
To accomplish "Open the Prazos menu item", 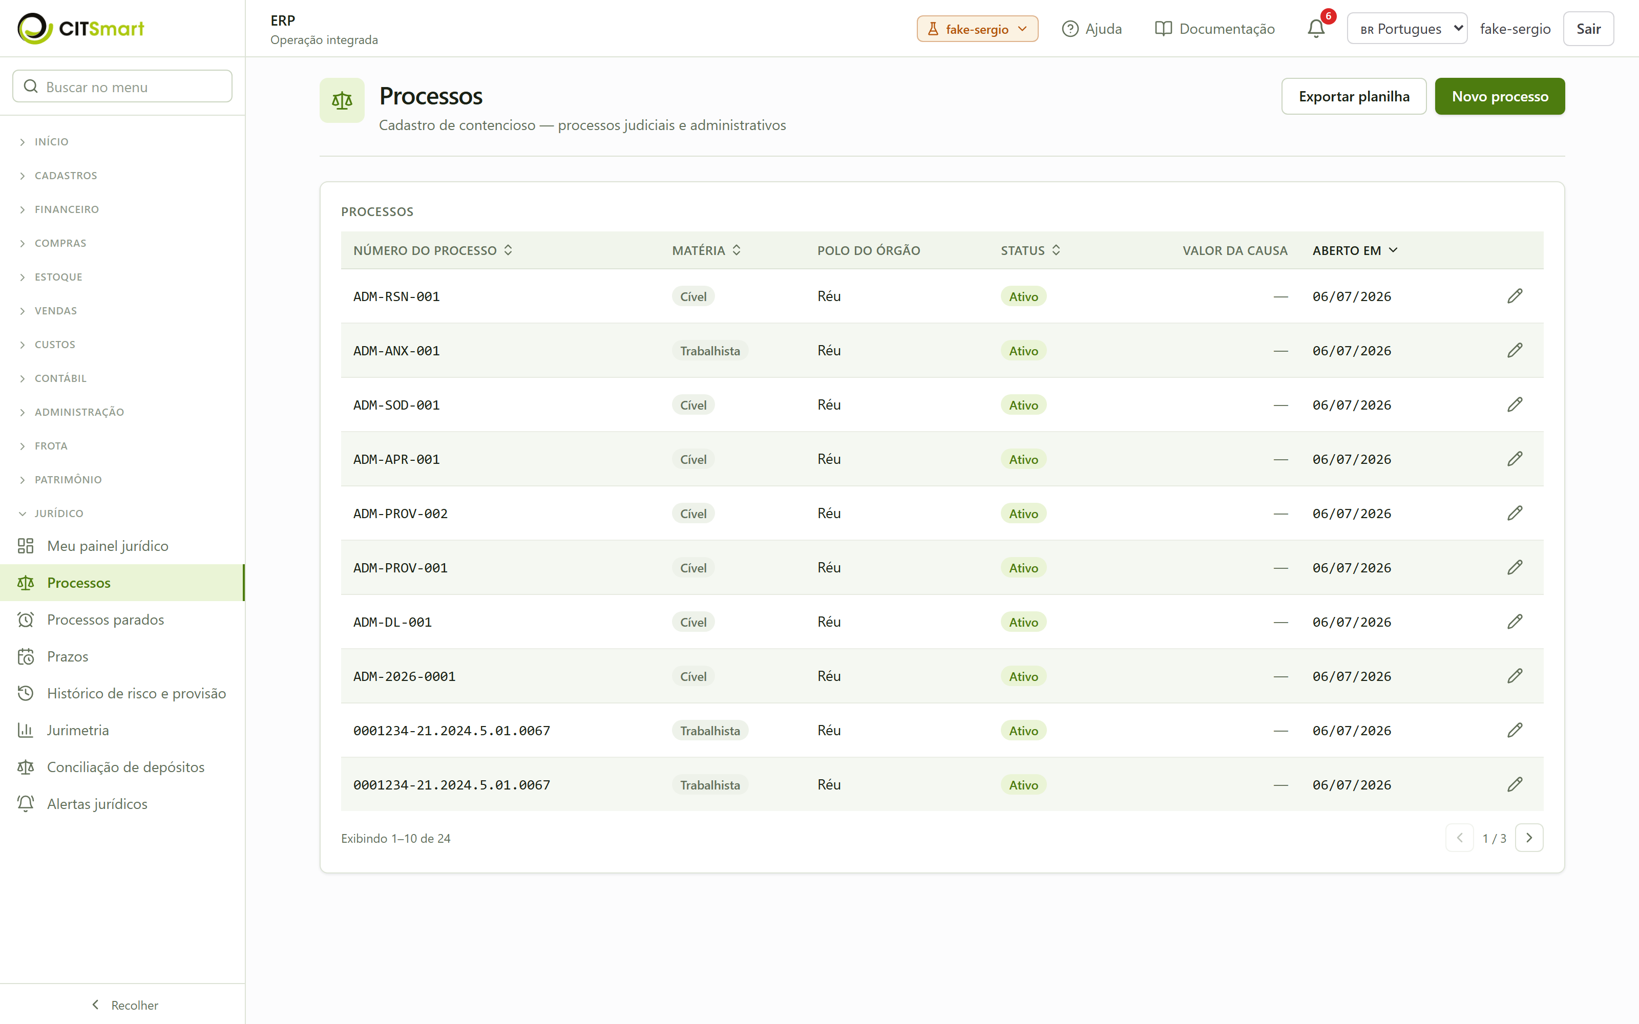I will [122, 656].
